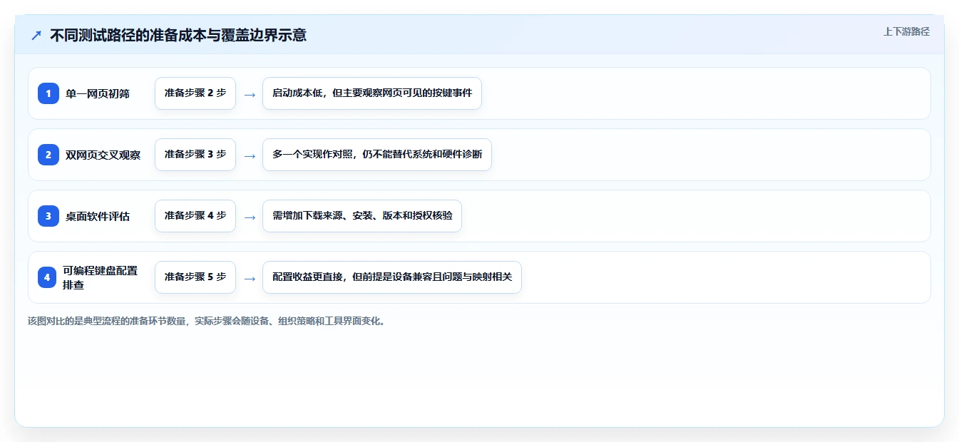This screenshot has height=442, width=959.
Task: Click the arrow after 准备步骤 4 步
Action: (250, 217)
